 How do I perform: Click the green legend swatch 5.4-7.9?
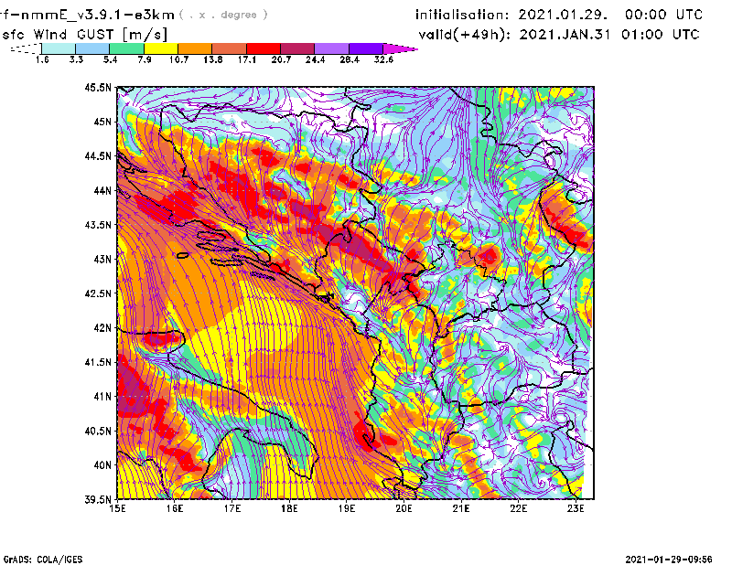point(126,48)
